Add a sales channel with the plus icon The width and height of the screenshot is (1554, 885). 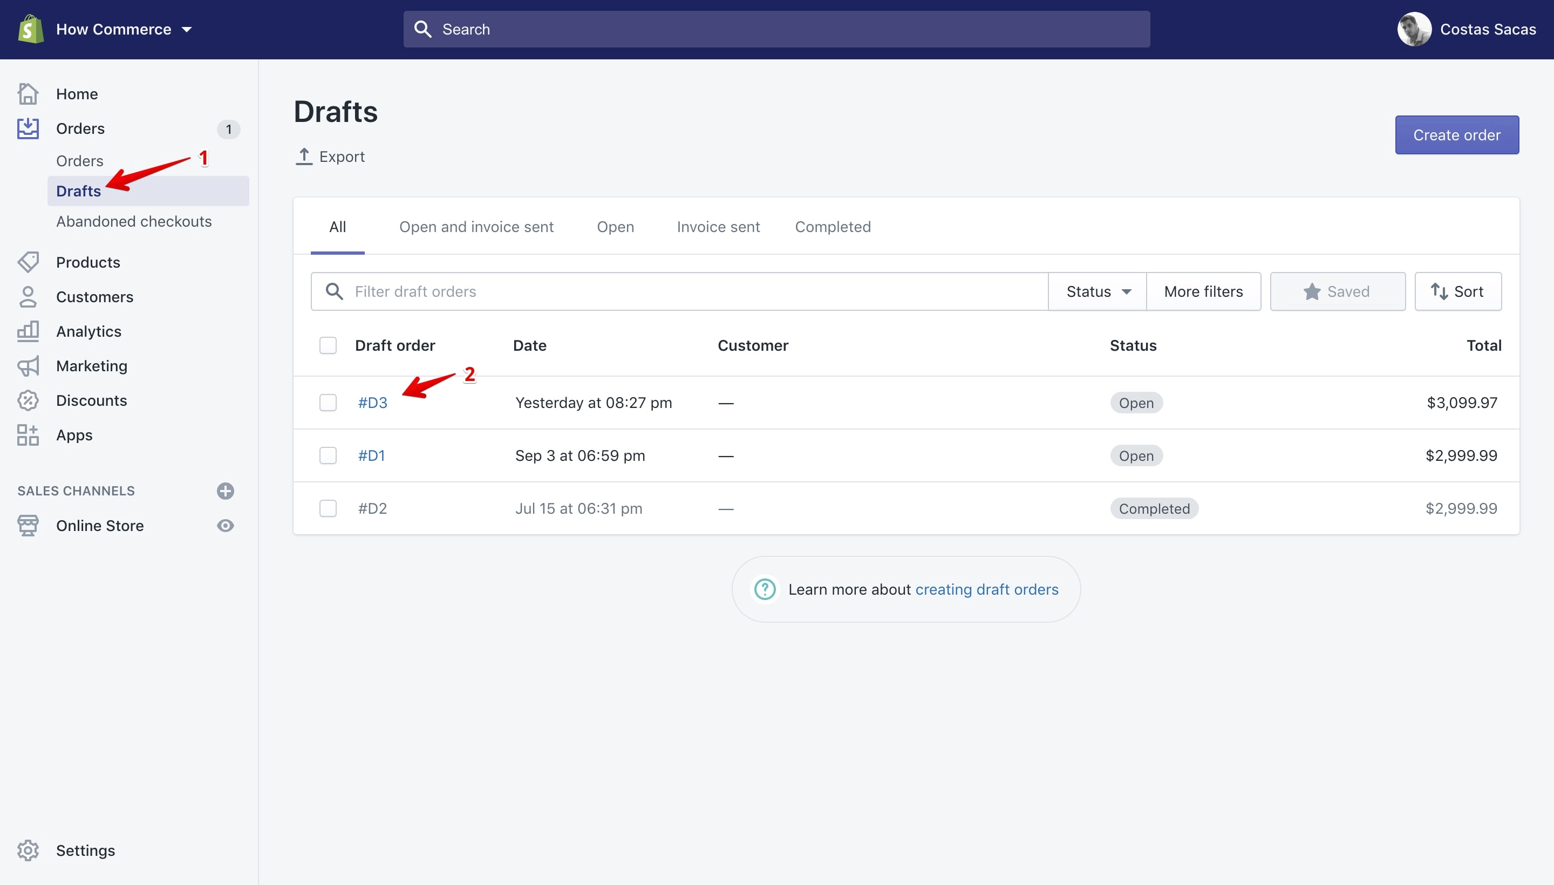coord(226,491)
